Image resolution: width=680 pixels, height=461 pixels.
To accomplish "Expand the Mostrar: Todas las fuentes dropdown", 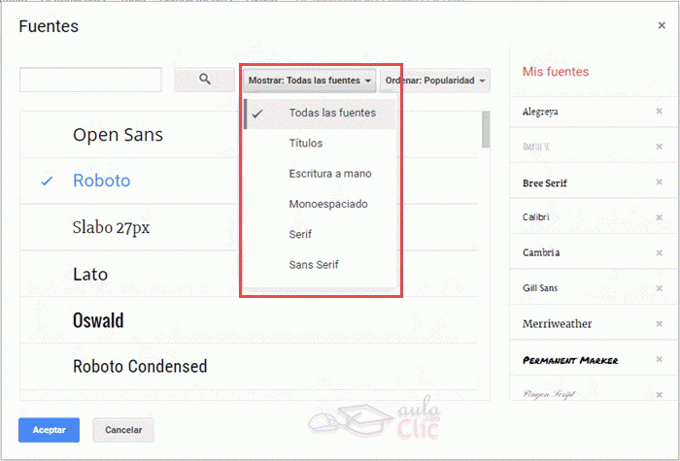I will click(x=310, y=80).
